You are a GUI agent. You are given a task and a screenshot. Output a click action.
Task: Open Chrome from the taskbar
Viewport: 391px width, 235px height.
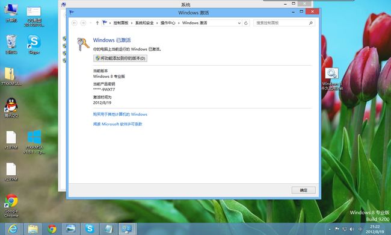(x=52, y=229)
